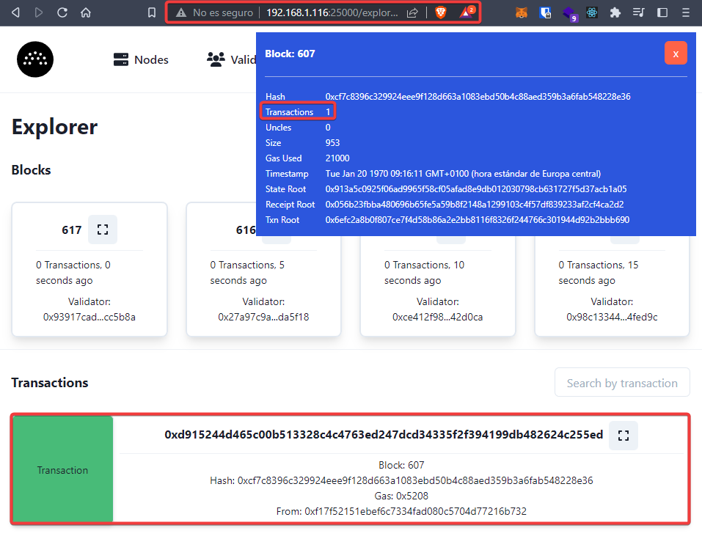Open the Bitwarden shield extension
Image resolution: width=702 pixels, height=539 pixels.
pyautogui.click(x=545, y=12)
